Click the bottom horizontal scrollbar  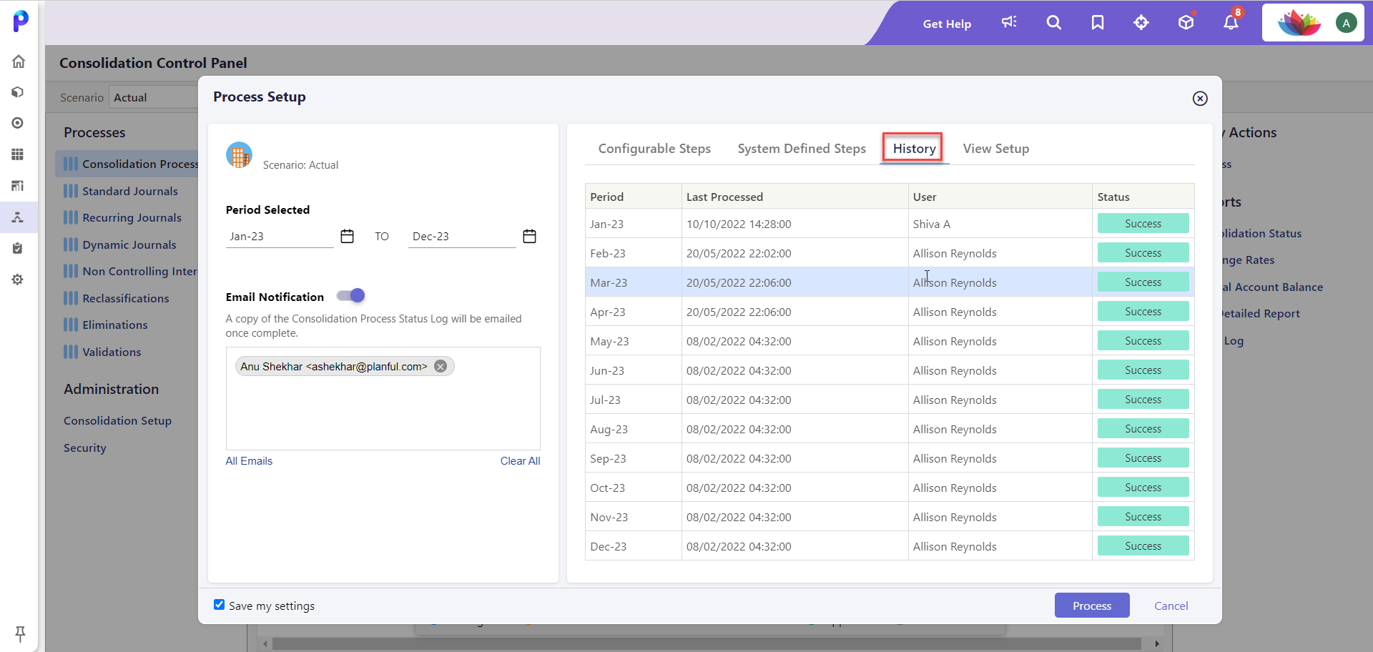point(705,643)
